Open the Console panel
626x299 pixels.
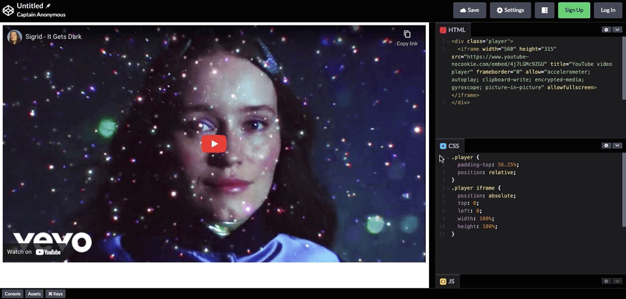12,294
